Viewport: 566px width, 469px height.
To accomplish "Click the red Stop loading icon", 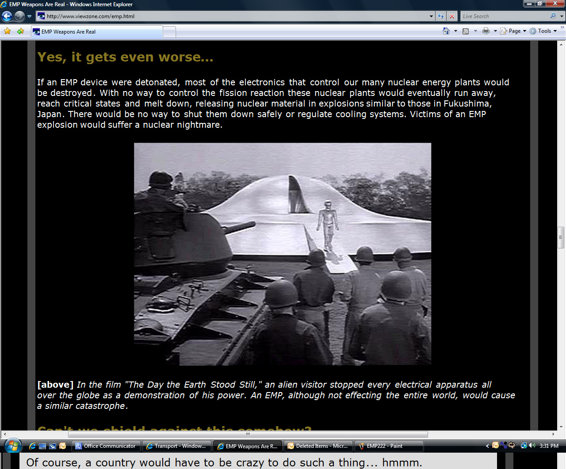I will [452, 16].
